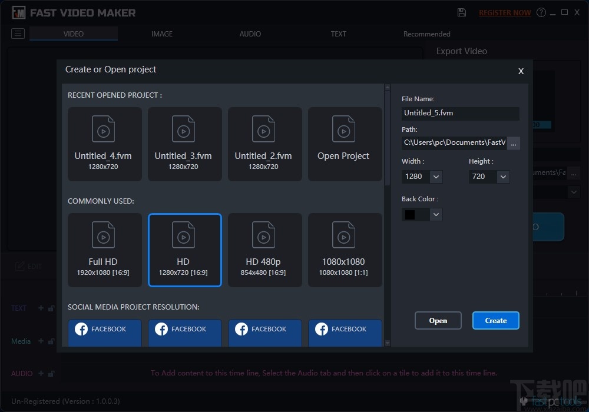Add a TEXT track with plus icon
The width and height of the screenshot is (589, 412).
pyautogui.click(x=41, y=308)
